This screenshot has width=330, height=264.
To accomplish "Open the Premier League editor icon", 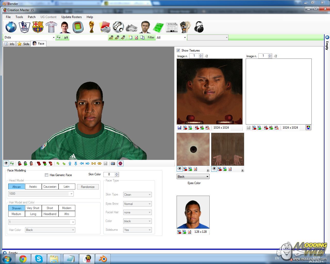I will tap(24, 27).
